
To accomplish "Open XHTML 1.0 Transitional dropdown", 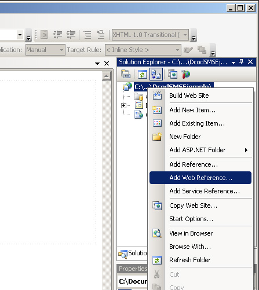I will pos(185,35).
